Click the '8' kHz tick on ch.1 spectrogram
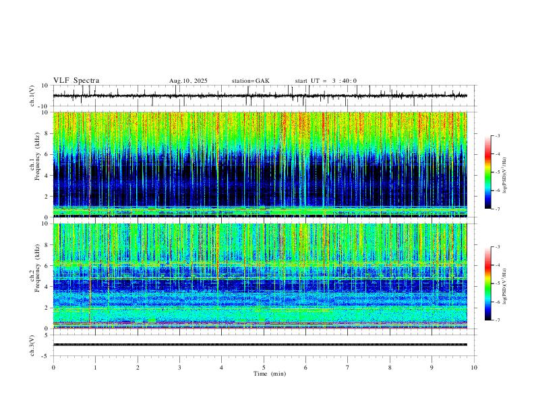 [47, 133]
